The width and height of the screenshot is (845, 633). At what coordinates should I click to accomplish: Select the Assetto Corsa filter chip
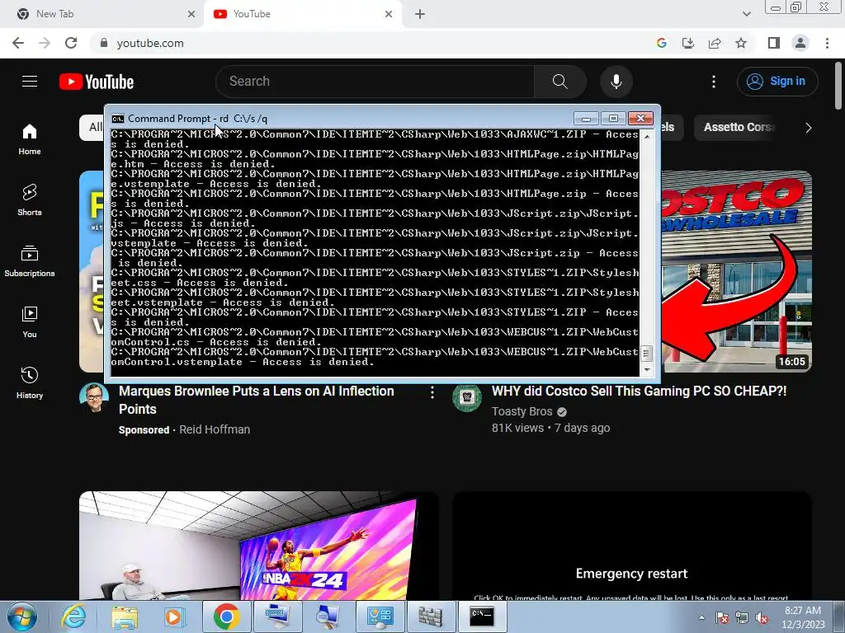[737, 128]
